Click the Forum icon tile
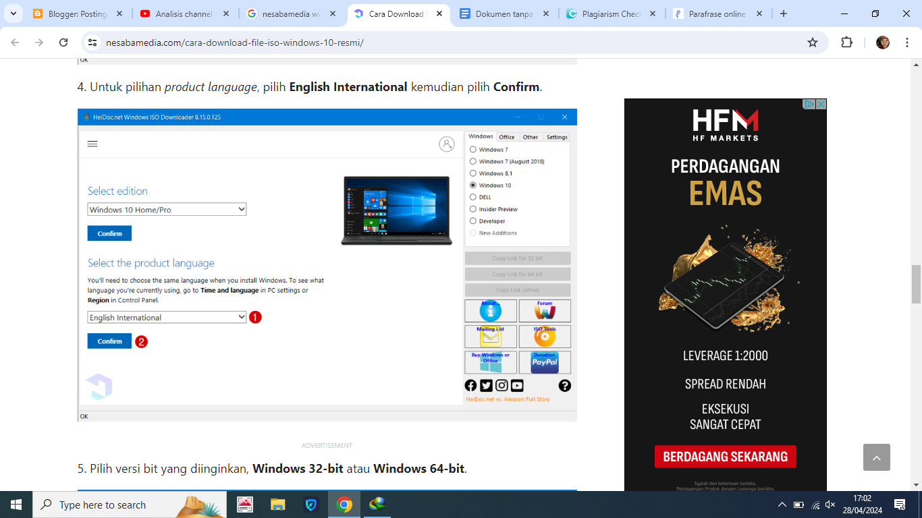This screenshot has height=518, width=922. (545, 311)
